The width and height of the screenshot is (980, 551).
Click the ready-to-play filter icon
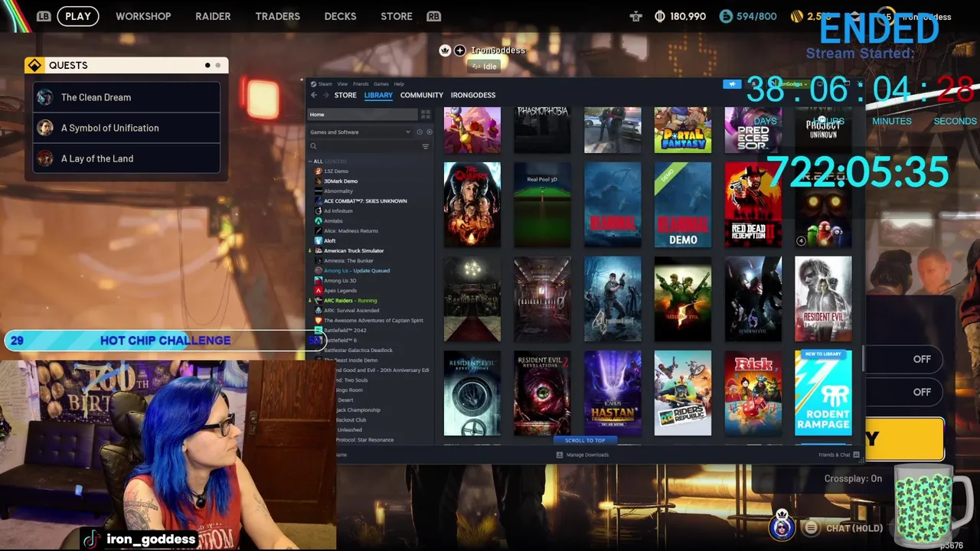coord(429,132)
